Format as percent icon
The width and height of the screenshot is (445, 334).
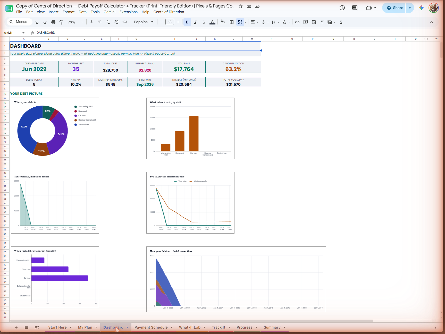tap(100, 22)
